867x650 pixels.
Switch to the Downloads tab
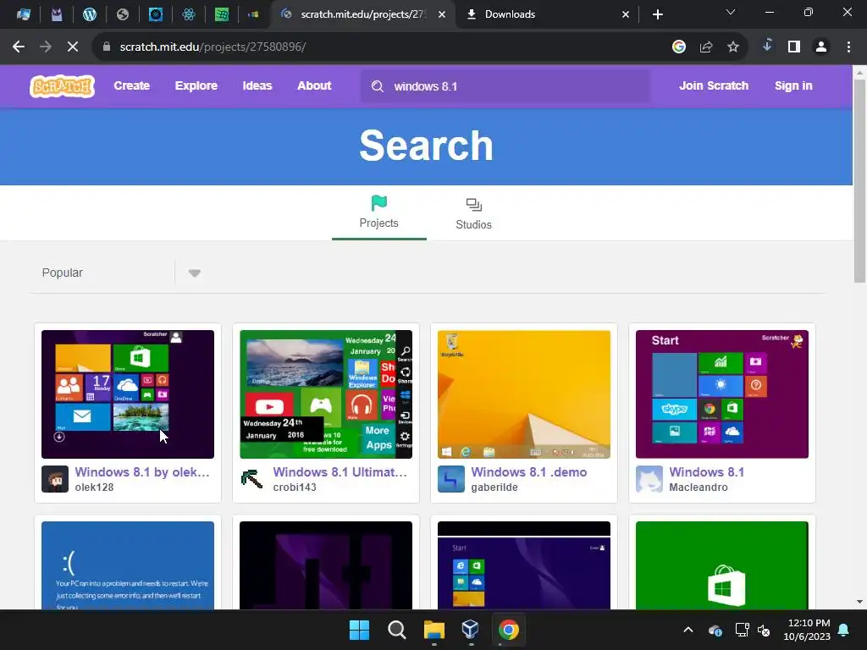546,14
